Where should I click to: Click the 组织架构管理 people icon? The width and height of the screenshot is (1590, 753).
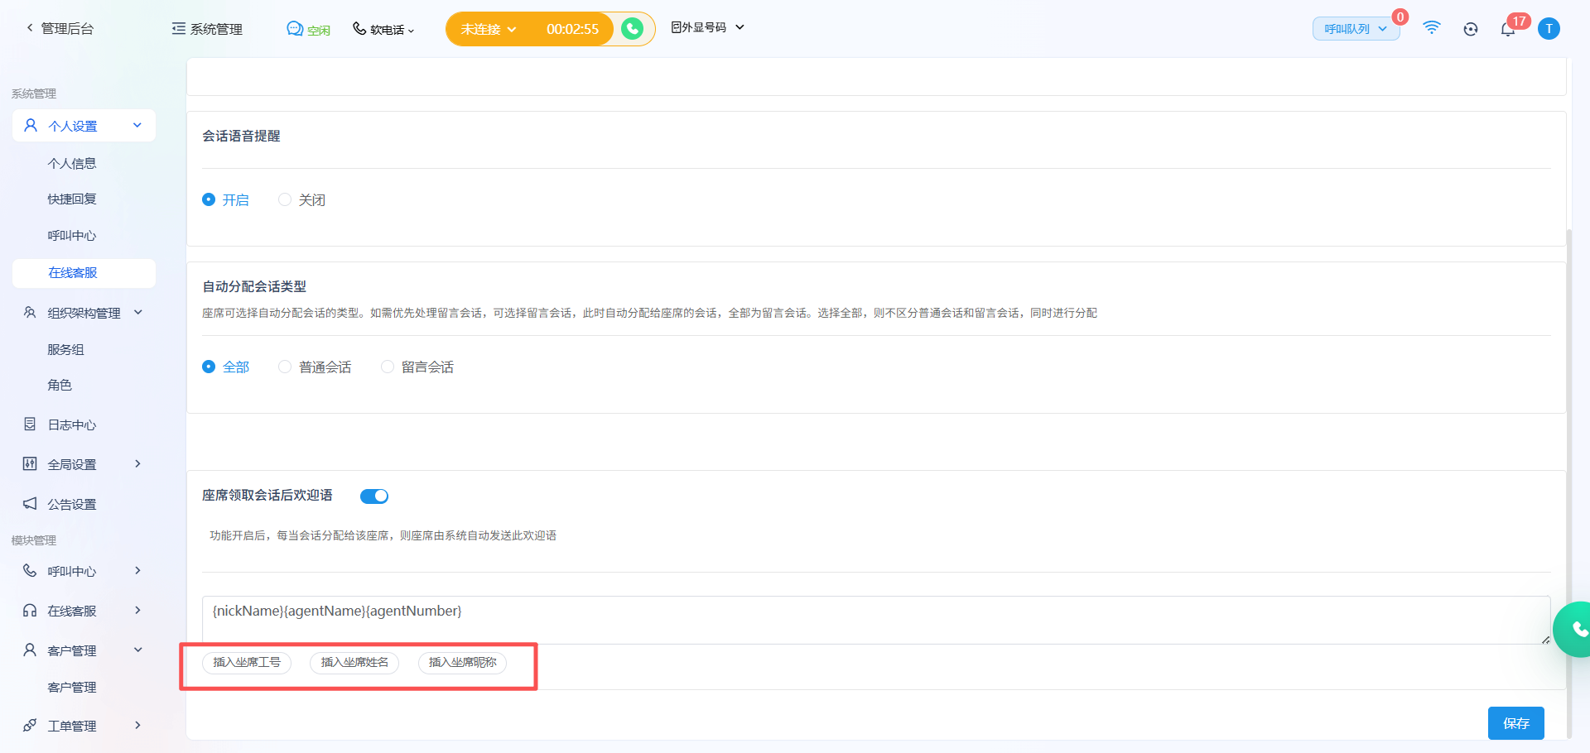point(30,313)
